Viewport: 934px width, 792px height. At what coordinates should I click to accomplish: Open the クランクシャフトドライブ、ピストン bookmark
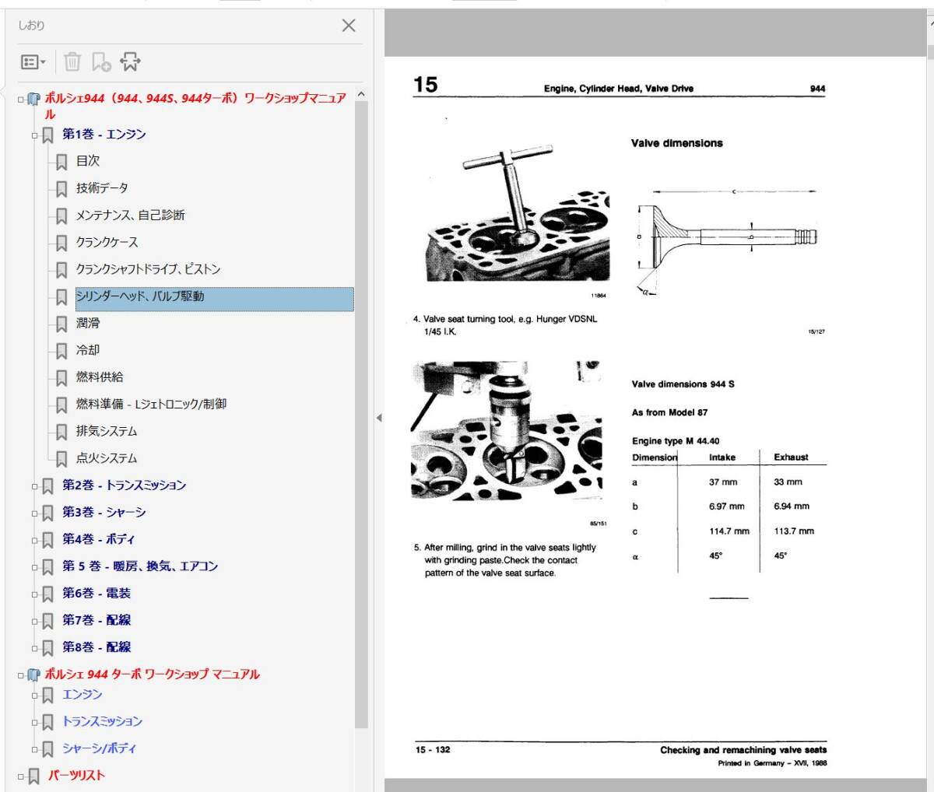(x=148, y=269)
